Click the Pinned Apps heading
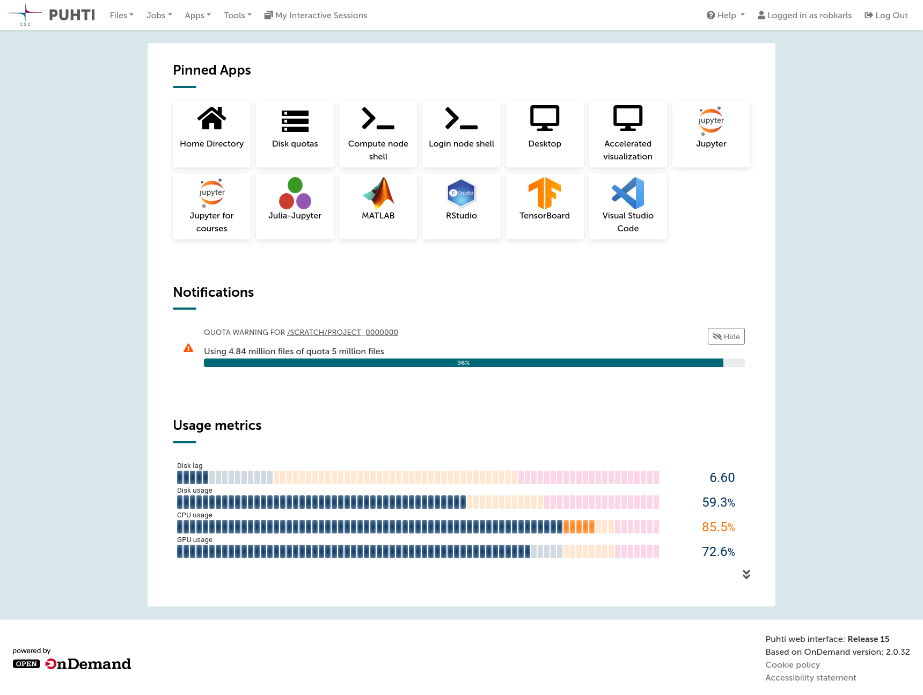This screenshot has width=923, height=695. pyautogui.click(x=212, y=70)
